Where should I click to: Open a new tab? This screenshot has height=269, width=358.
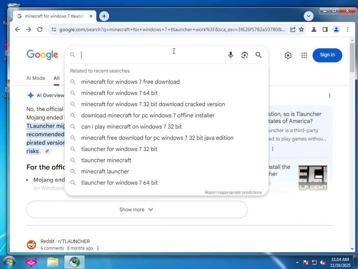104,16
